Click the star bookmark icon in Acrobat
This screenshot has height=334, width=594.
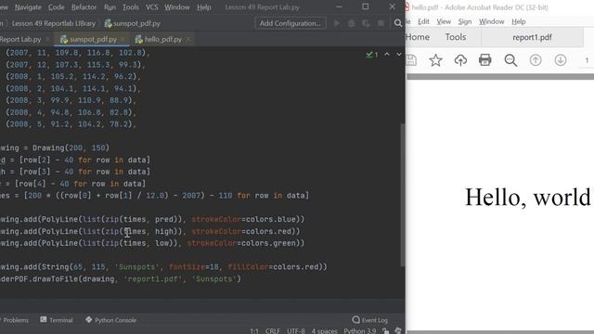coord(435,59)
